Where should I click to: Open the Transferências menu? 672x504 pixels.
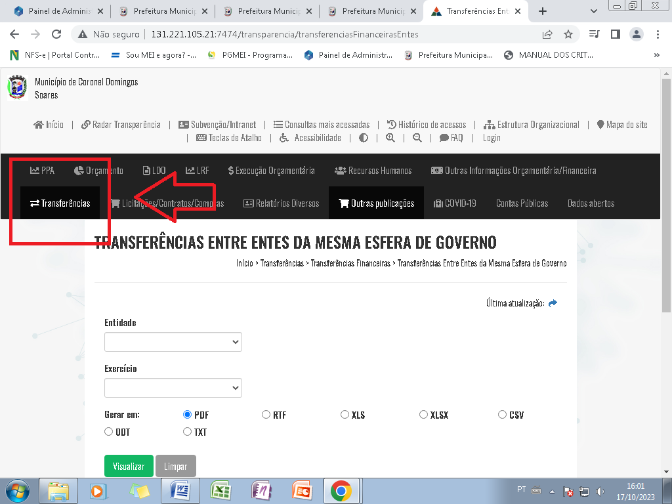click(60, 203)
